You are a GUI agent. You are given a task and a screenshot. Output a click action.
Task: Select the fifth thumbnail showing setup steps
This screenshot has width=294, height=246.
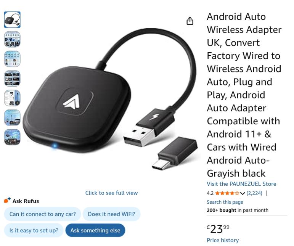pos(12,98)
